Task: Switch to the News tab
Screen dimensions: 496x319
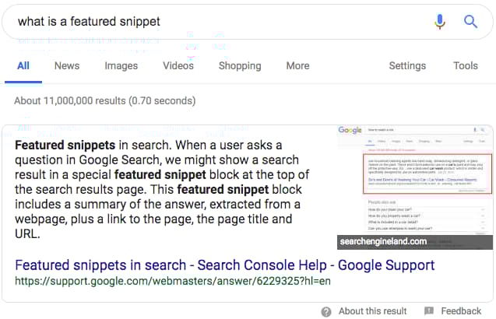Action: [67, 66]
